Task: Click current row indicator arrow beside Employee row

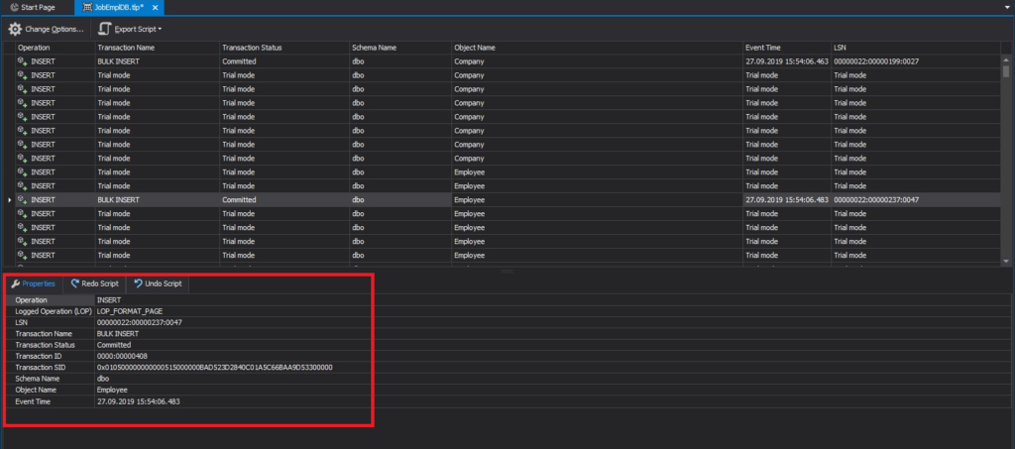Action: [x=9, y=200]
